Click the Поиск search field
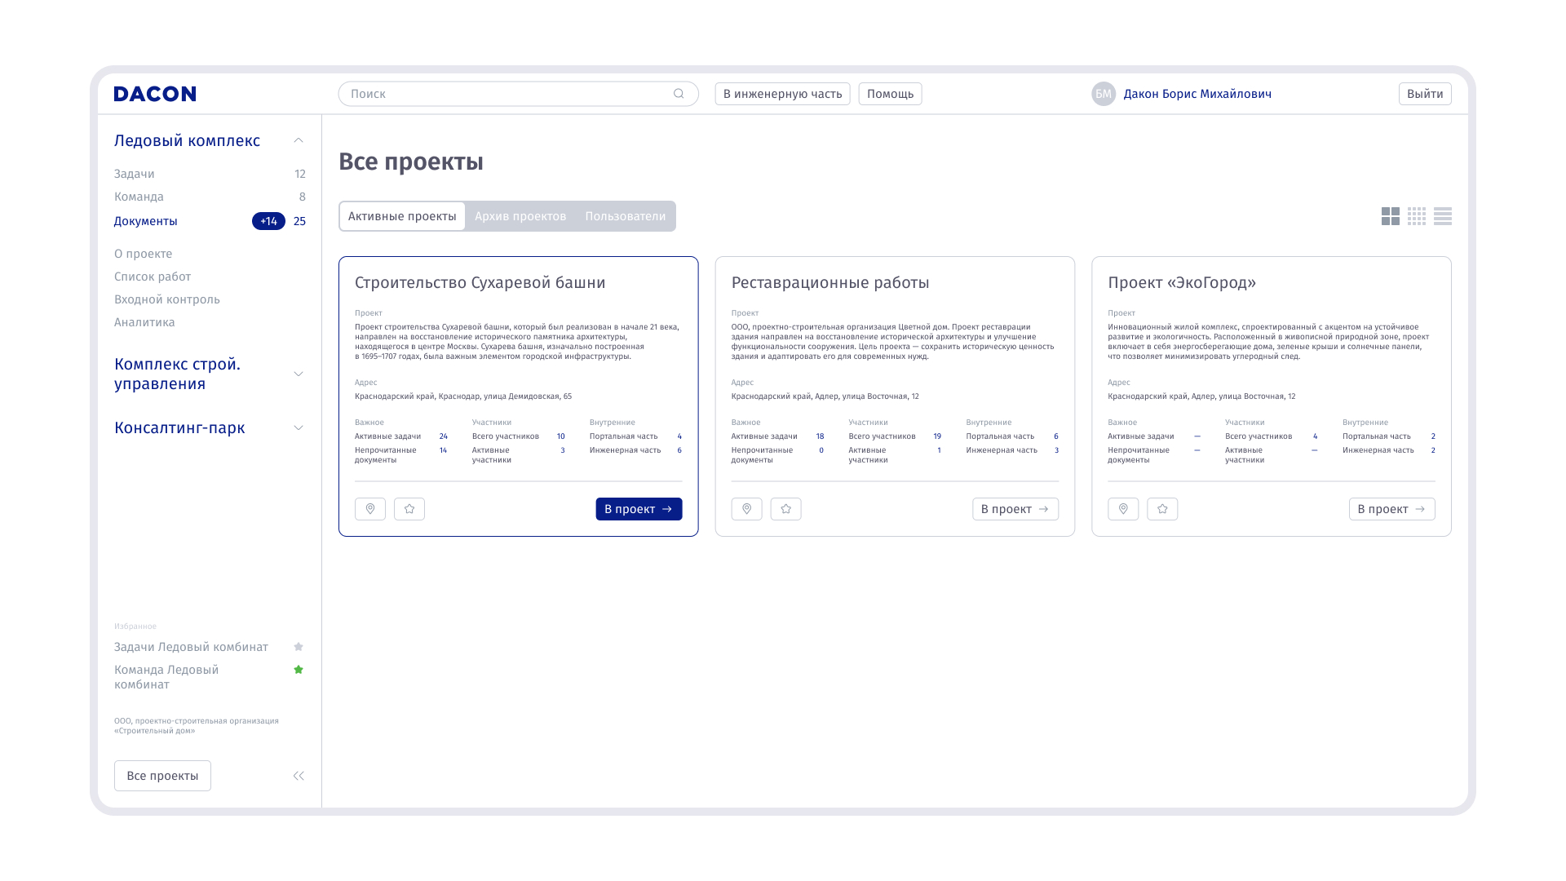Viewport: 1566px width, 881px height. 506,94
